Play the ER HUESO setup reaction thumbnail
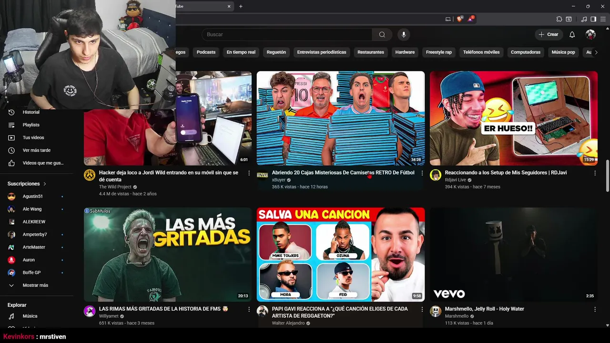Screen dimensions: 610x343 [514, 118]
